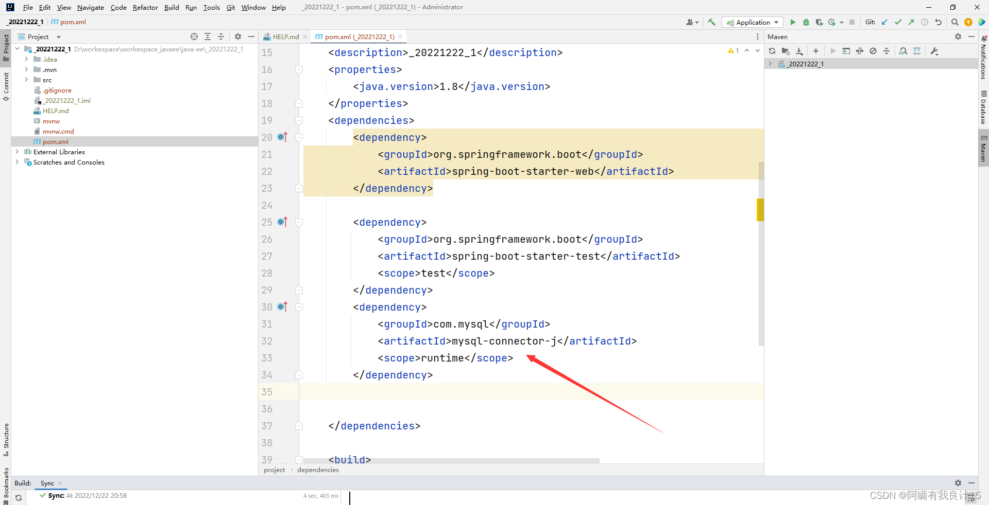
Task: Toggle Maven offline mode icon
Action: click(x=860, y=51)
